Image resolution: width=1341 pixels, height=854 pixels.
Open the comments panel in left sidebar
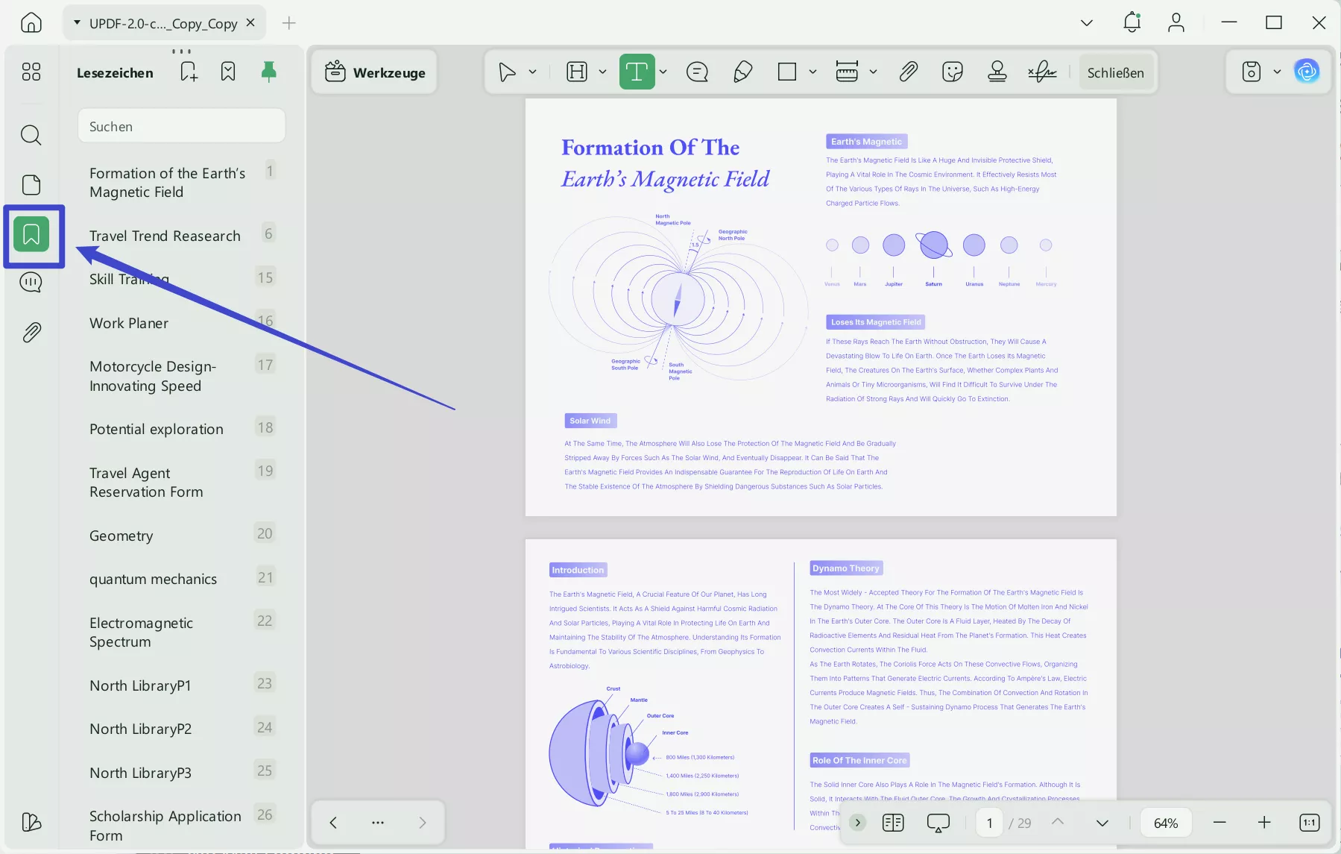[31, 283]
